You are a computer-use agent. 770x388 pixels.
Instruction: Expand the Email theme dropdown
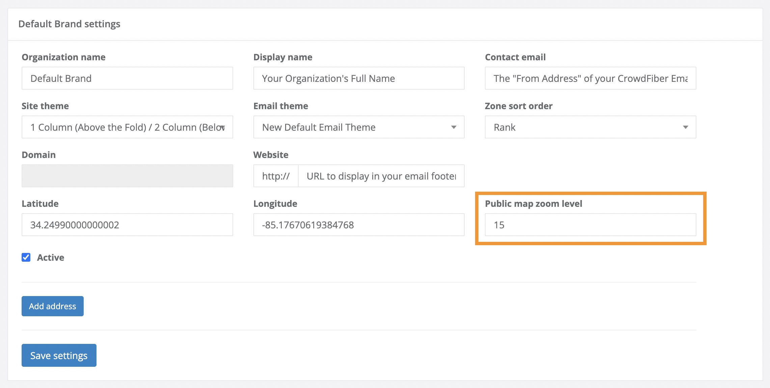click(x=358, y=127)
